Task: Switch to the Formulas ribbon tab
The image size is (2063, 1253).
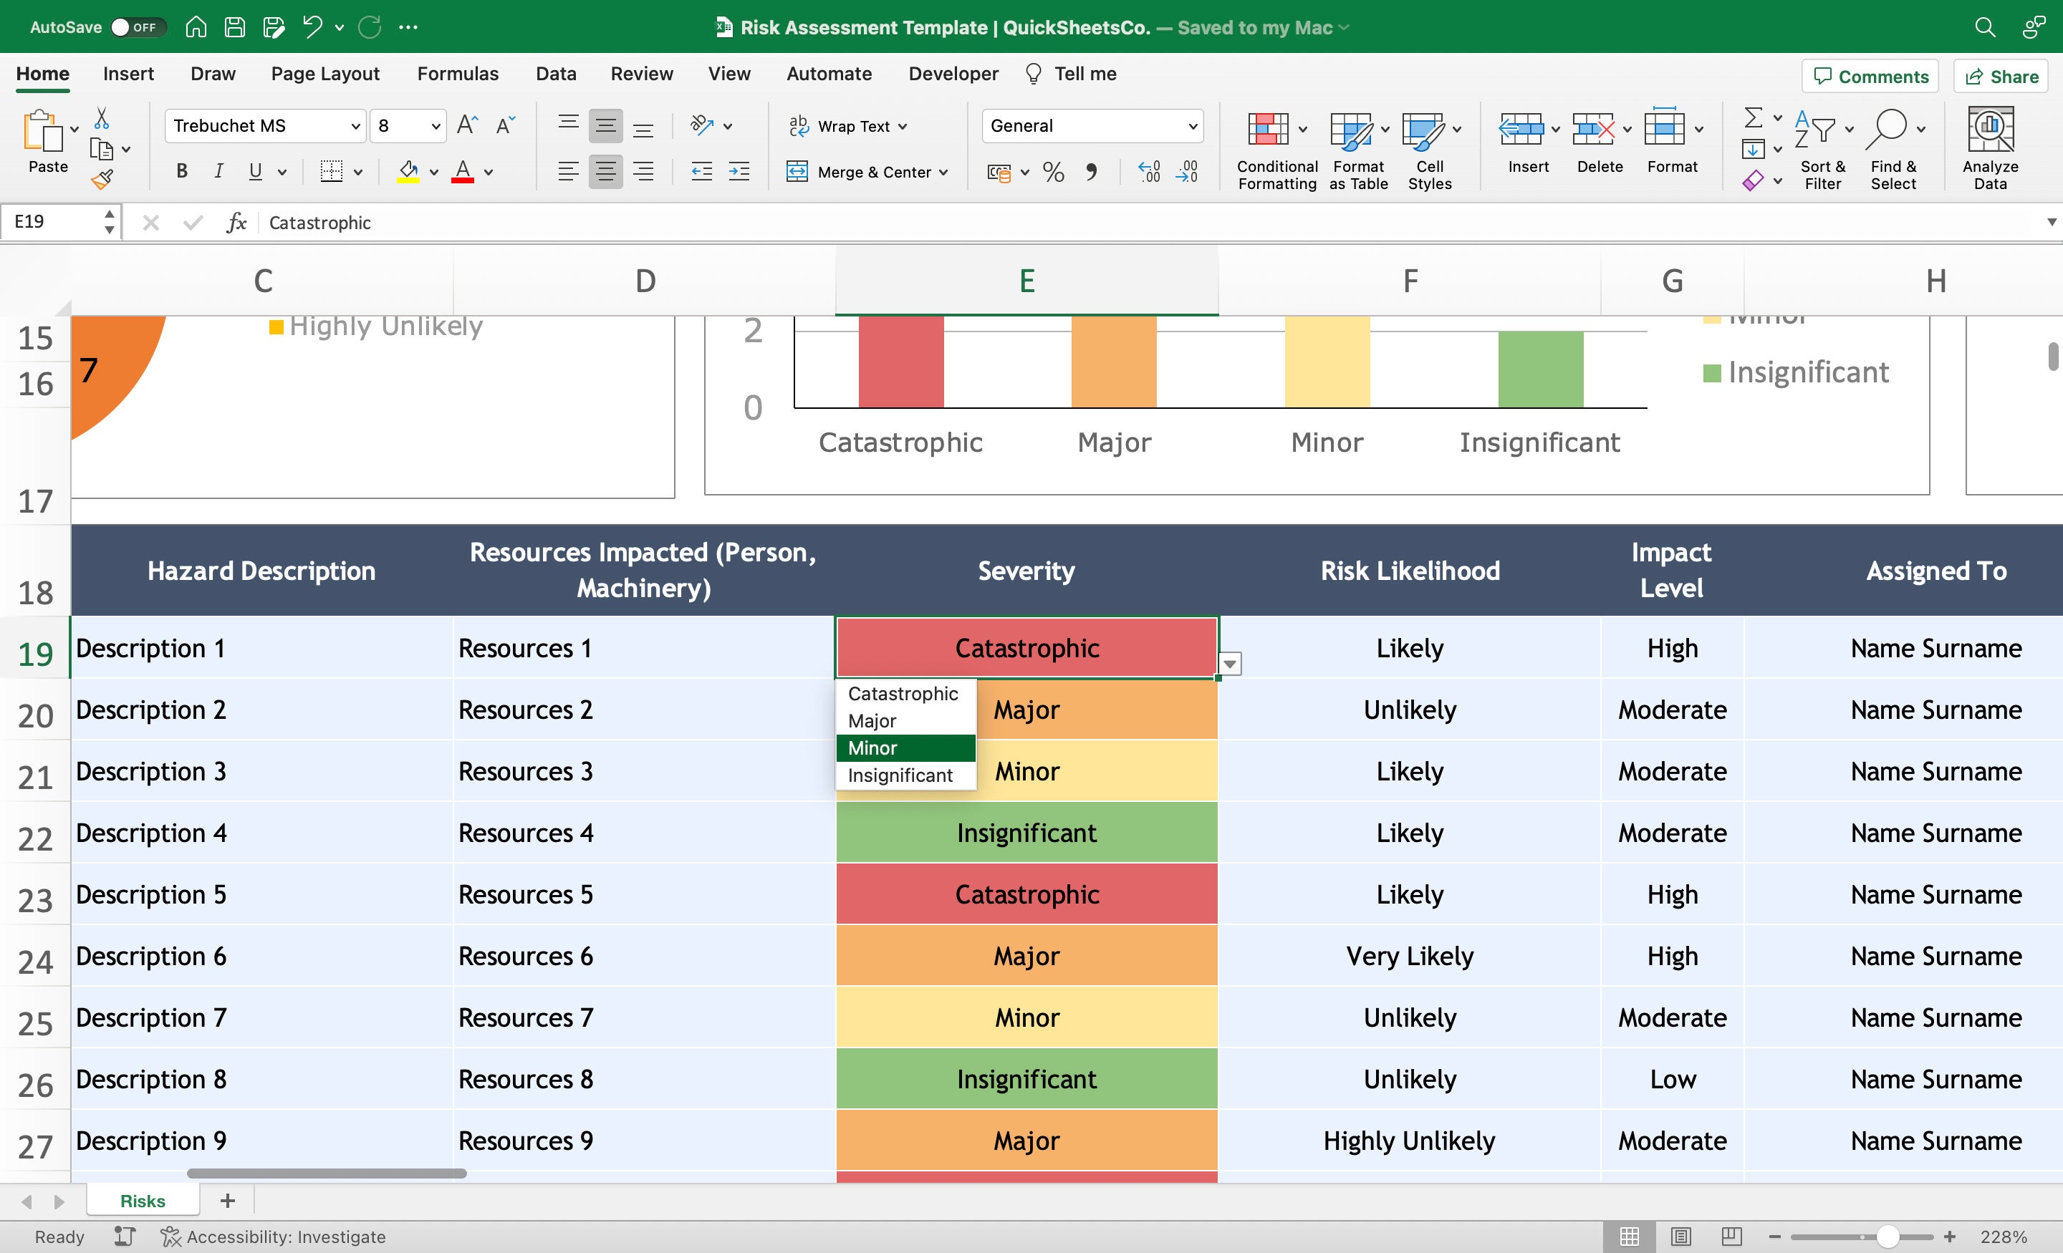Action: 457,74
